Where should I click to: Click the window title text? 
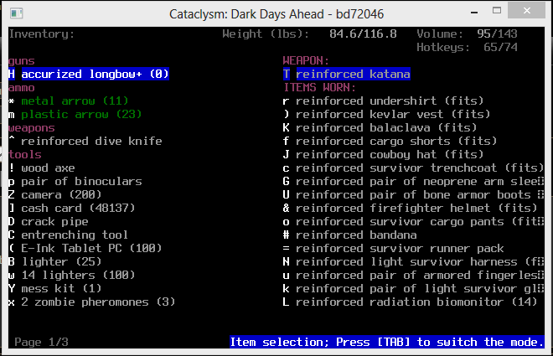point(276,14)
